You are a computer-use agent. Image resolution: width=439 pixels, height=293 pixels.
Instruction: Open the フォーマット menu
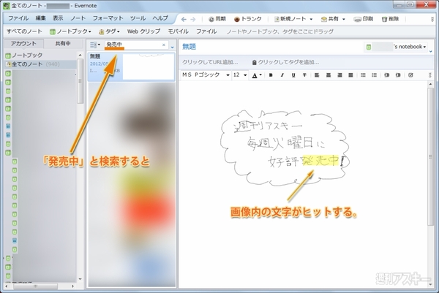pyautogui.click(x=108, y=18)
